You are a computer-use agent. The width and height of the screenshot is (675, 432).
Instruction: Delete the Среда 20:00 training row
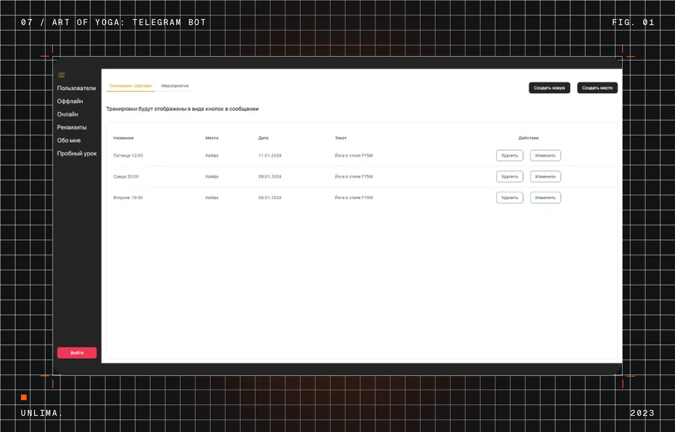[510, 176]
